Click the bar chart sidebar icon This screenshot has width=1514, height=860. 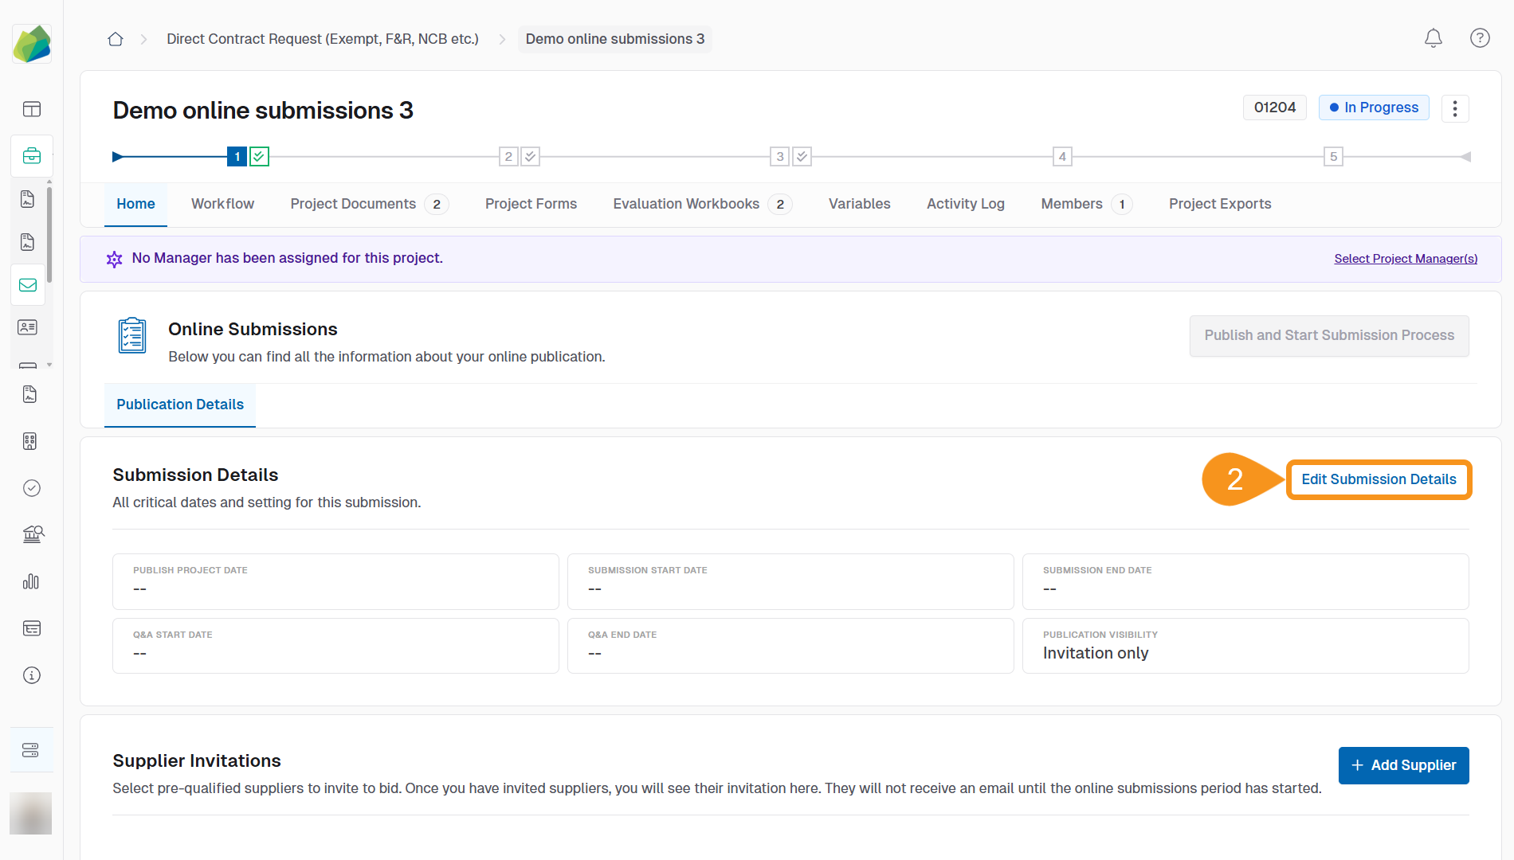(x=31, y=582)
